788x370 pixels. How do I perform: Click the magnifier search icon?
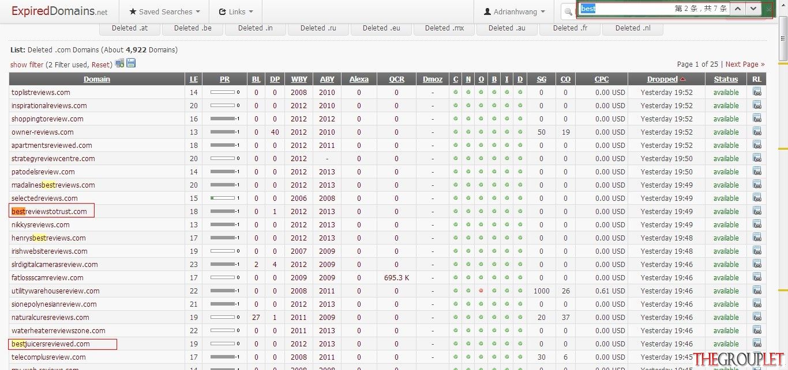pos(568,12)
